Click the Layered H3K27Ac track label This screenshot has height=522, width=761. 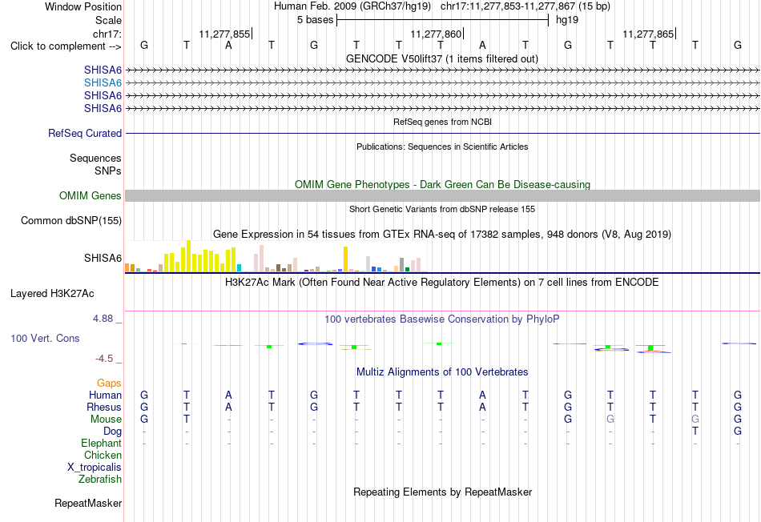coord(52,294)
